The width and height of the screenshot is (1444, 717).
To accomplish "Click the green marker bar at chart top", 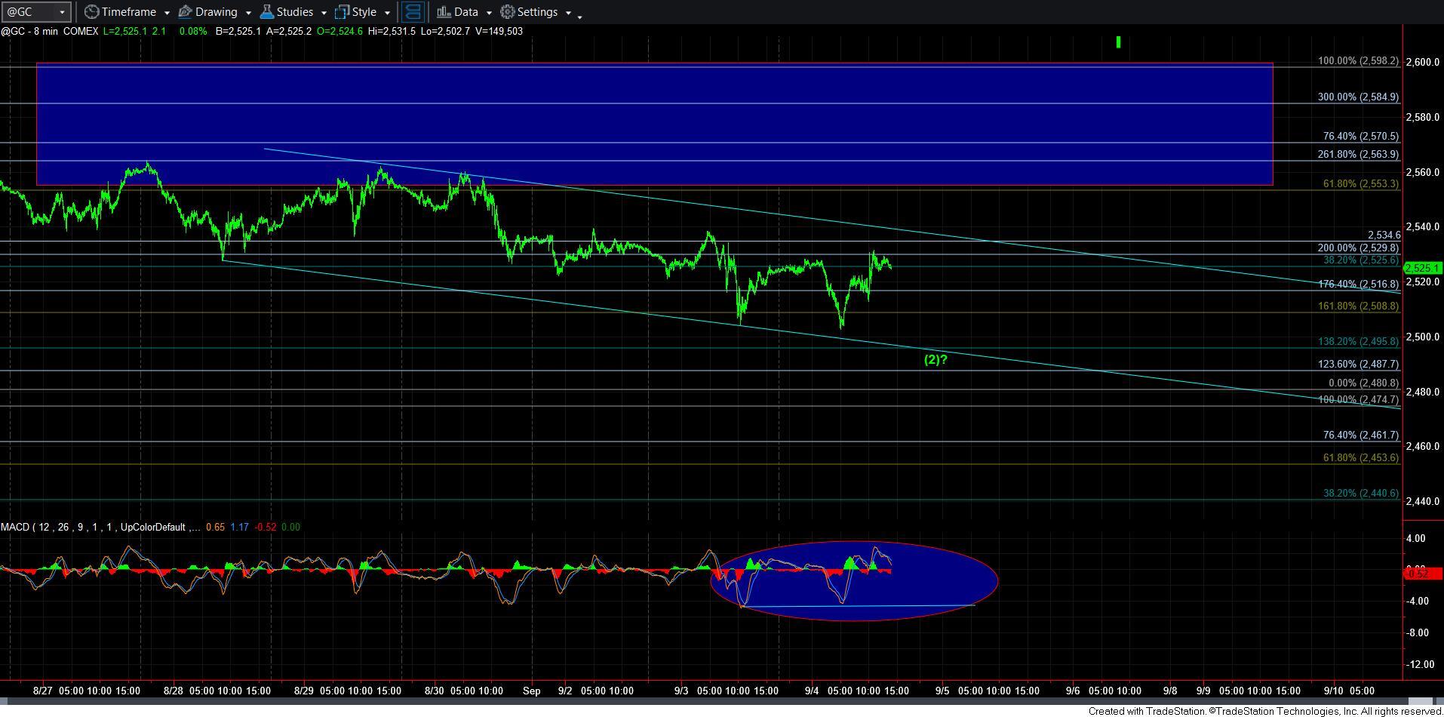I will pyautogui.click(x=1118, y=42).
